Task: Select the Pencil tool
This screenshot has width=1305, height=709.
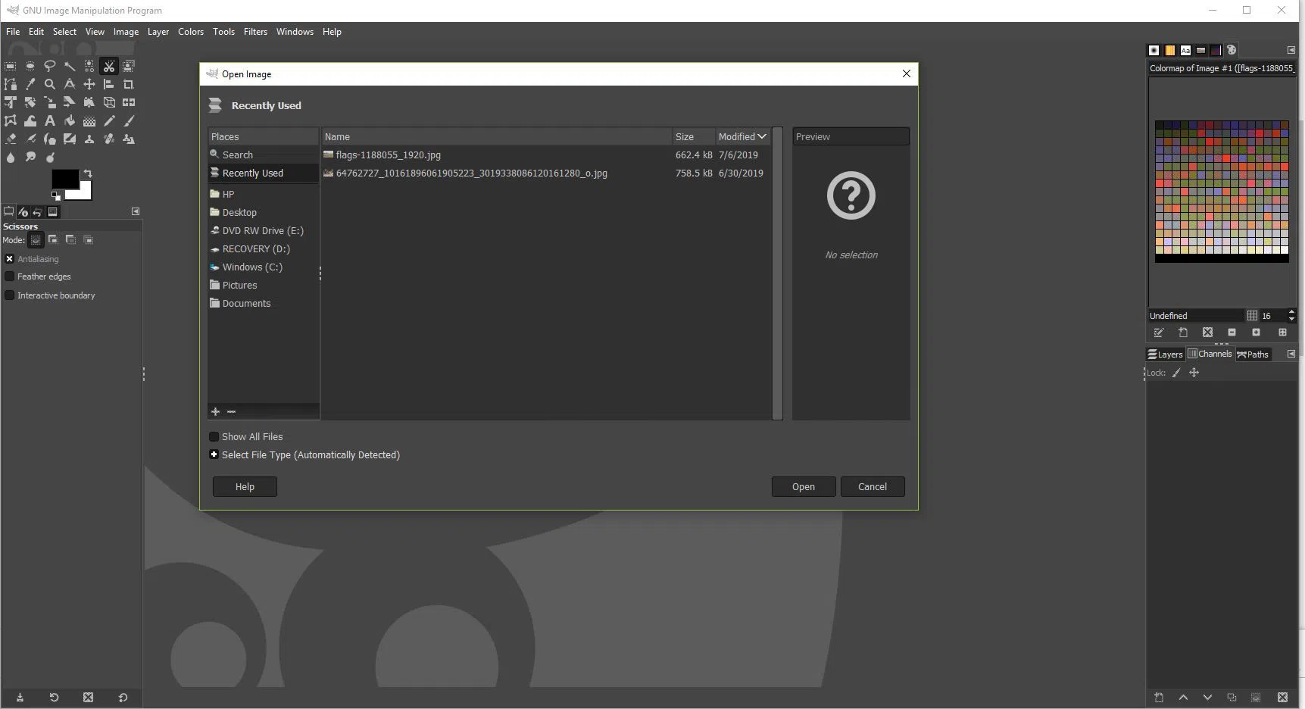Action: tap(109, 121)
